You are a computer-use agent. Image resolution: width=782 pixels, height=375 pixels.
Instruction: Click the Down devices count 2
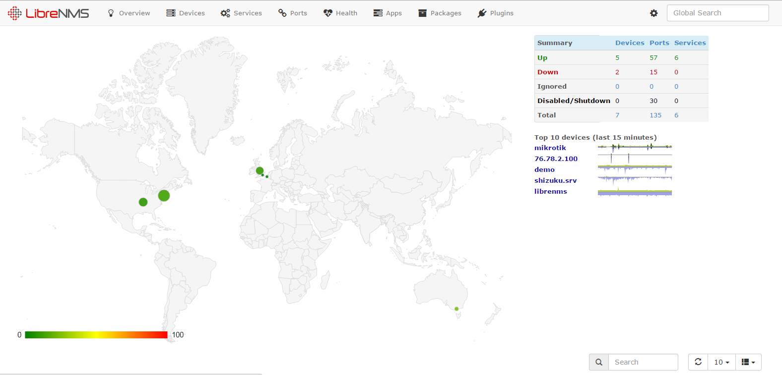click(x=617, y=72)
